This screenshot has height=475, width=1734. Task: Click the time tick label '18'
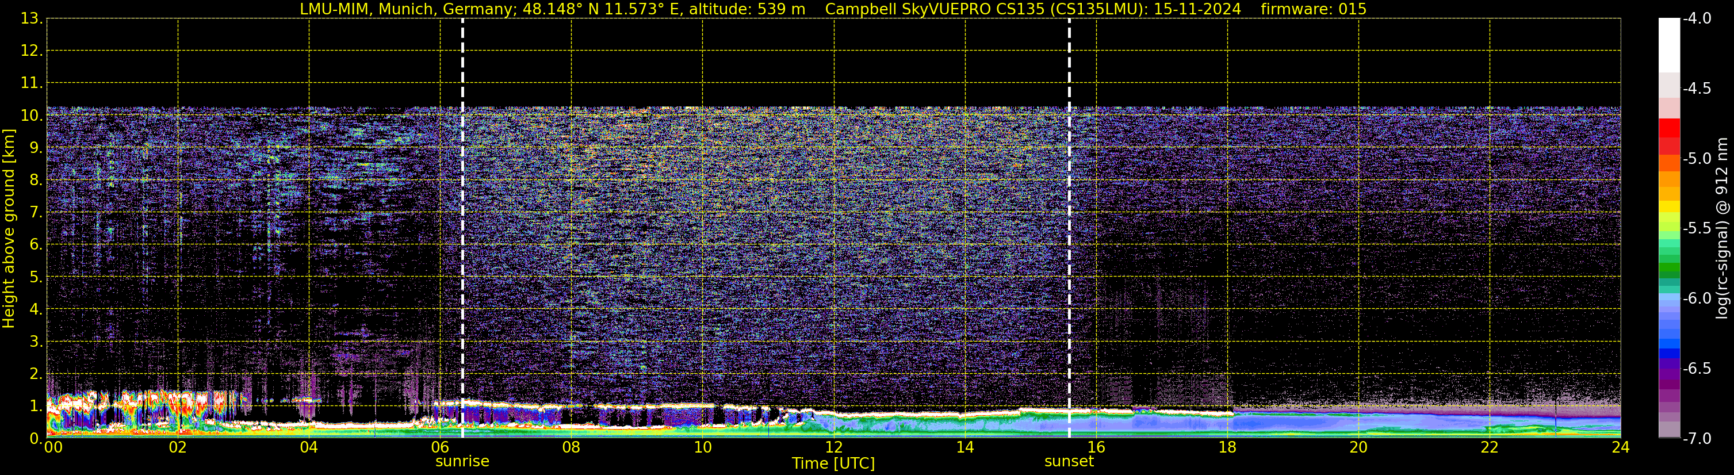point(1228,448)
